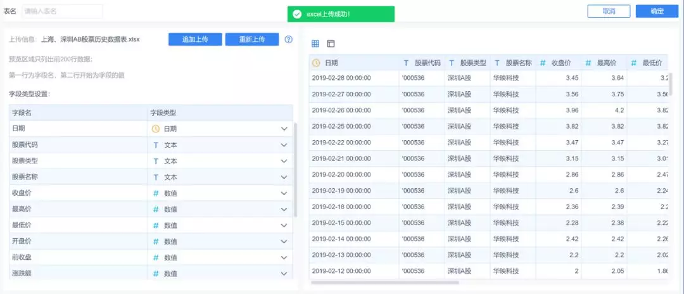Open the field type dropdown for 最低价
This screenshot has width=684, height=294.
(x=284, y=226)
